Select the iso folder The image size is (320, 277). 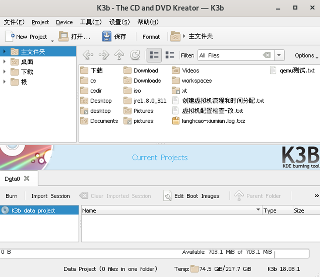[132, 91]
